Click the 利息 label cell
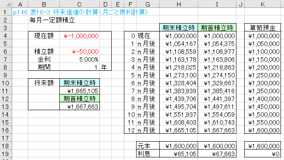 [x=148, y=153]
